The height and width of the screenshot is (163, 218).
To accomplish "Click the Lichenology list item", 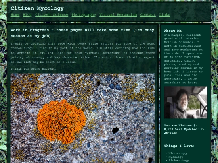I will pyautogui.click(x=179, y=161).
